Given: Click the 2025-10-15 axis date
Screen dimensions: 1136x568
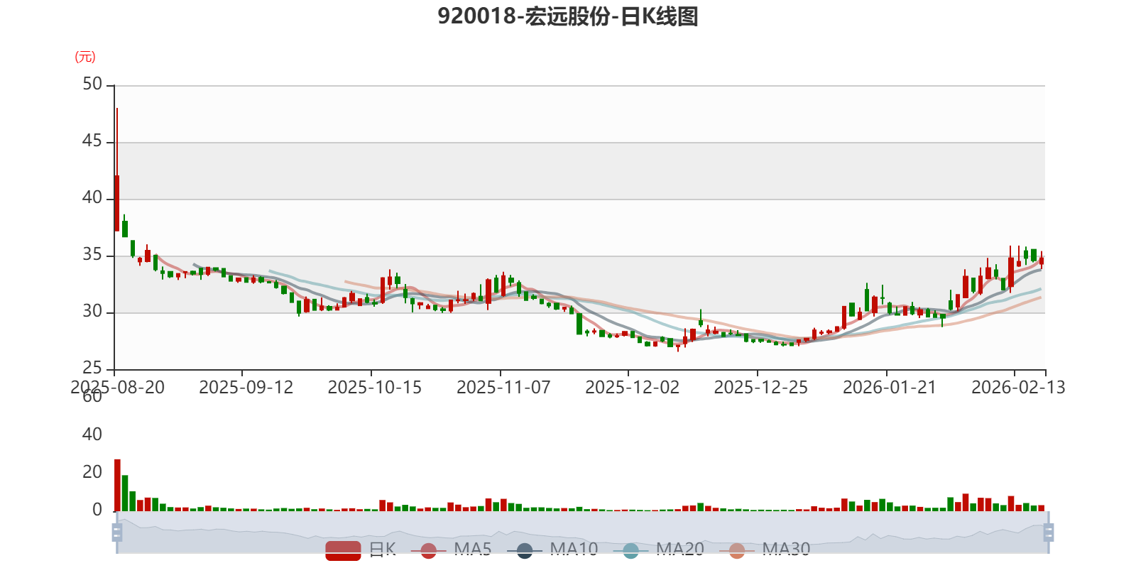Looking at the screenshot, I should pos(374,387).
